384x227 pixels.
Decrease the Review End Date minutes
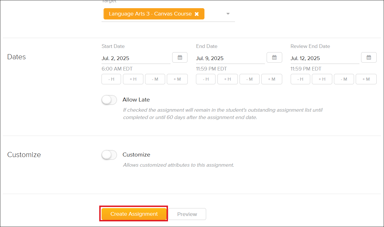click(344, 79)
